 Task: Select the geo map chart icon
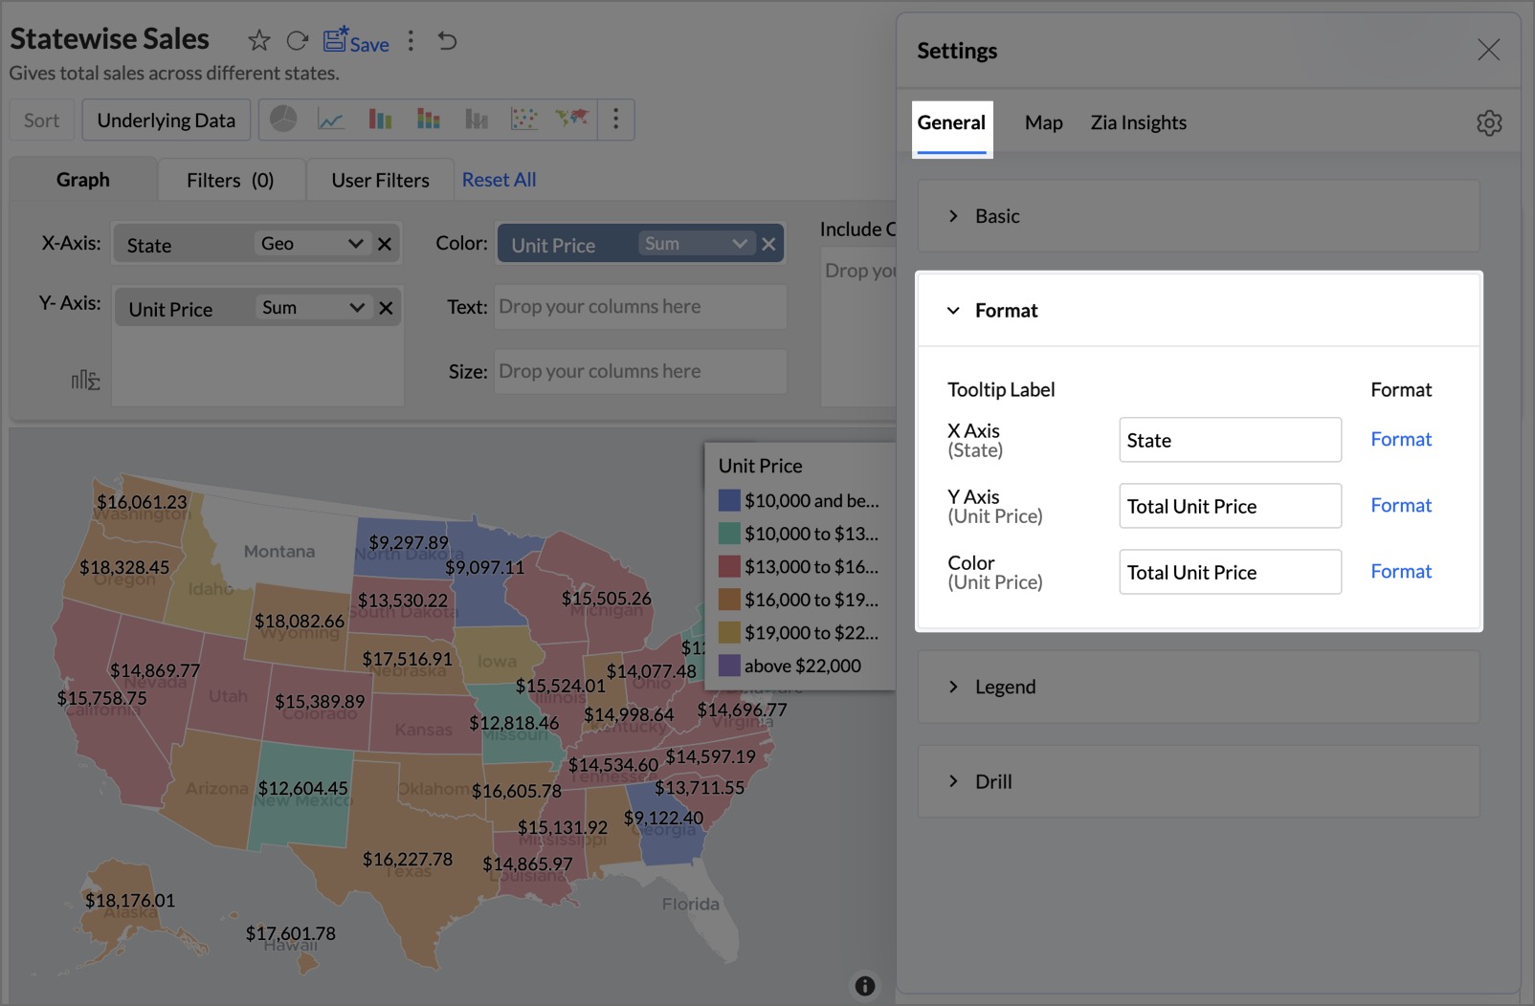[571, 119]
